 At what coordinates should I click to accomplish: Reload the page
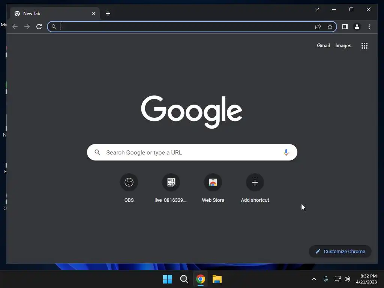(39, 27)
